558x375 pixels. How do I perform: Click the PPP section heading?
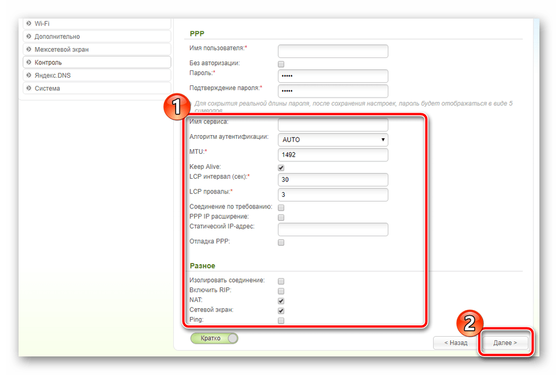[197, 34]
